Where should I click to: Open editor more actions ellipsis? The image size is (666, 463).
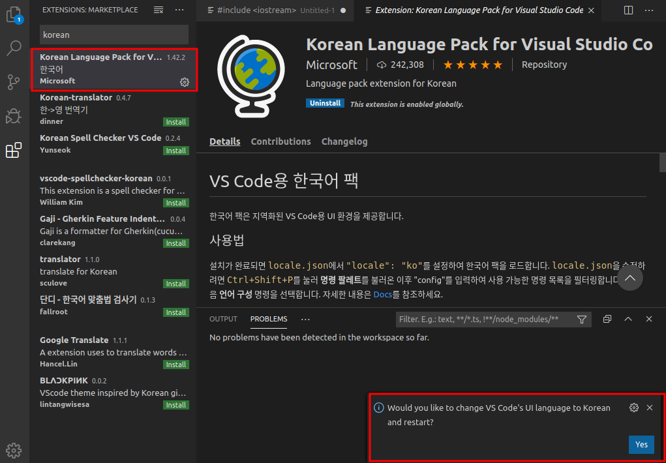click(x=649, y=10)
